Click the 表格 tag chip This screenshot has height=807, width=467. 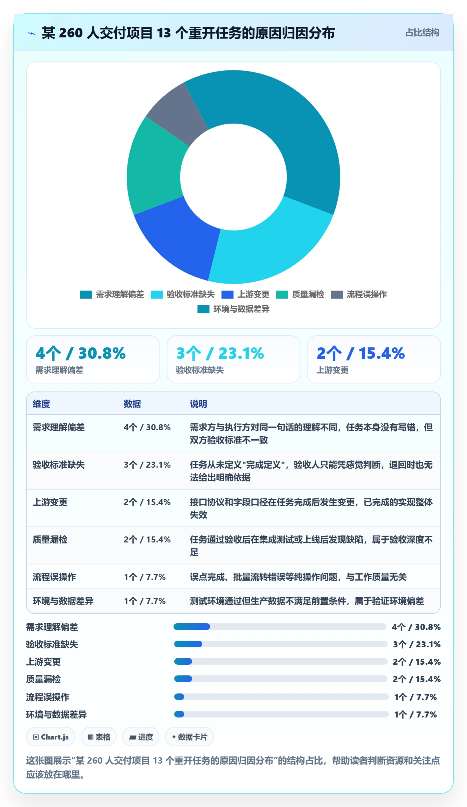pyautogui.click(x=99, y=737)
